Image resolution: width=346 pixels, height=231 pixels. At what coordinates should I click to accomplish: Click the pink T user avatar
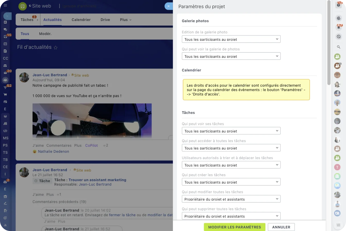pyautogui.click(x=337, y=167)
